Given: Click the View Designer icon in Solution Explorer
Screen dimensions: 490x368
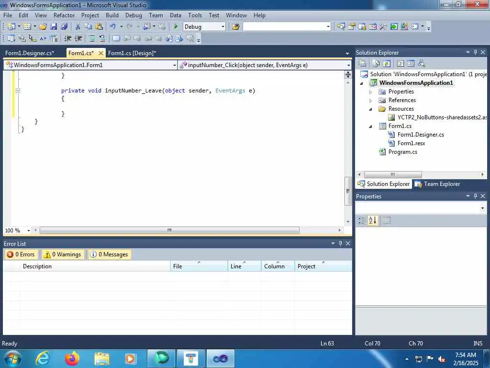Looking at the screenshot, I should [x=411, y=64].
